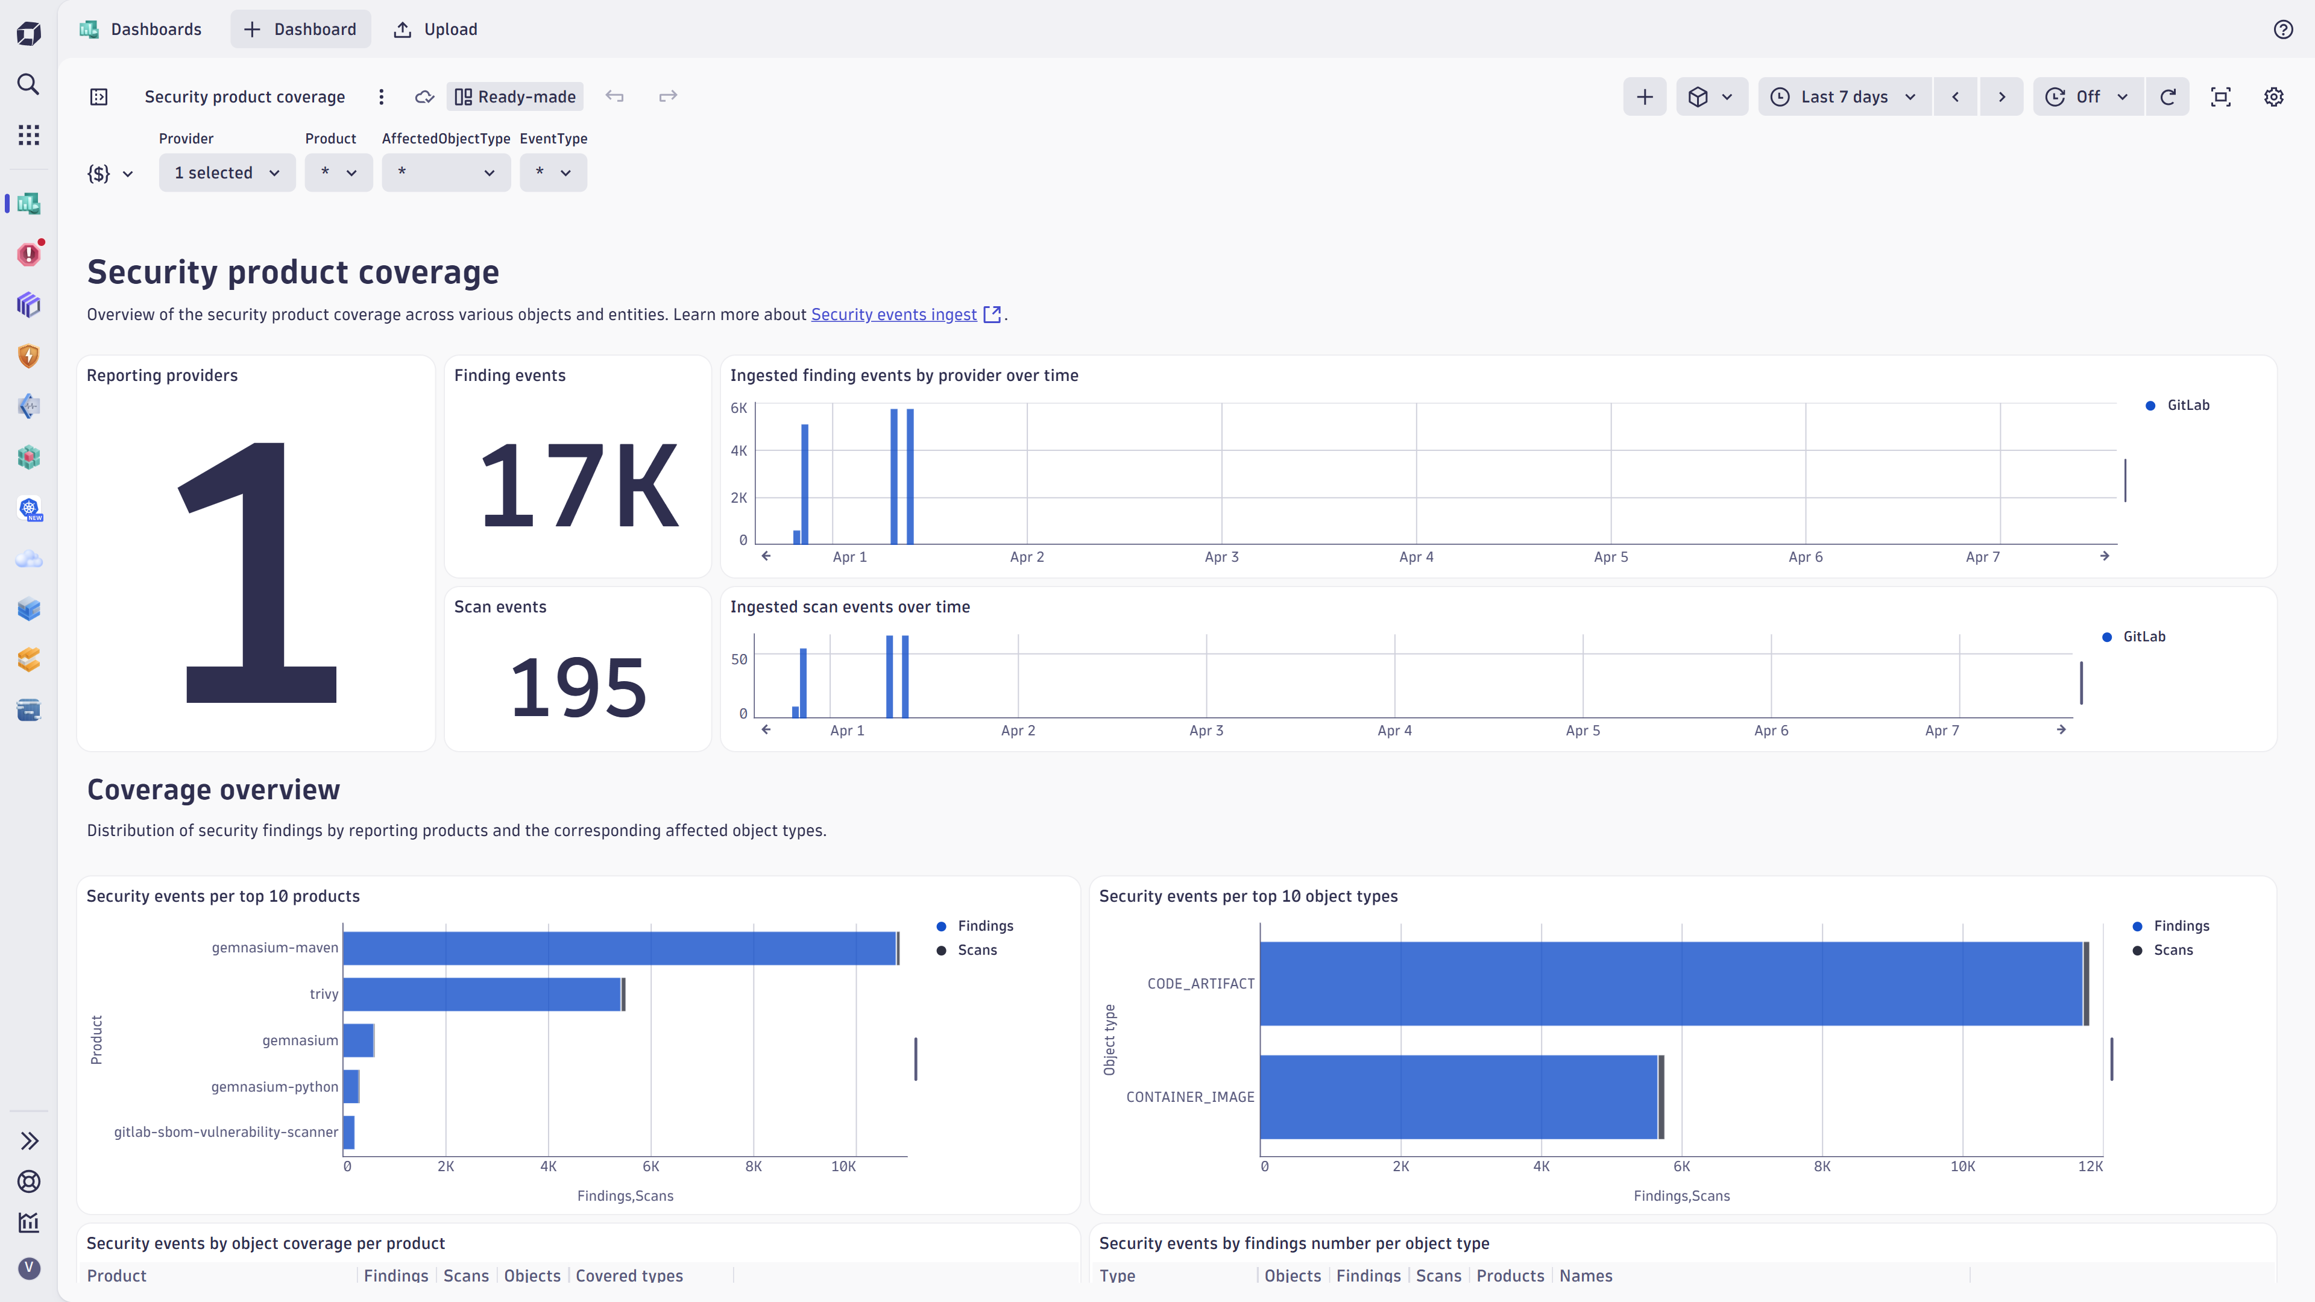
Task: Open the segments cube dropdown
Action: [x=1711, y=97]
